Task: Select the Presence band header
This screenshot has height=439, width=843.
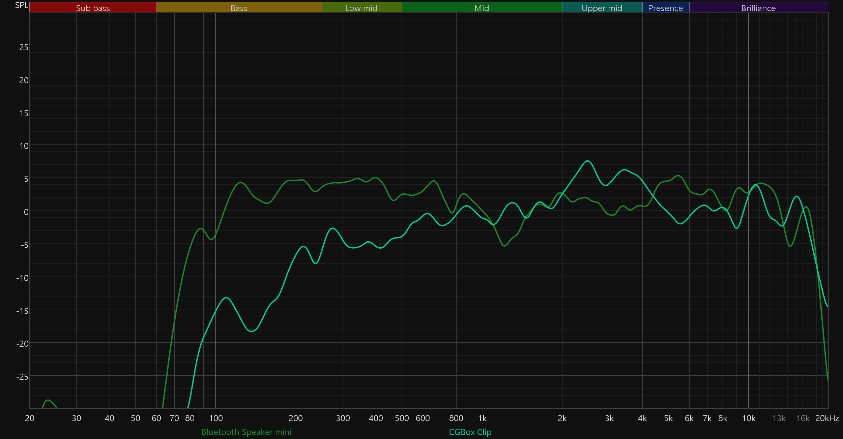Action: coord(665,8)
